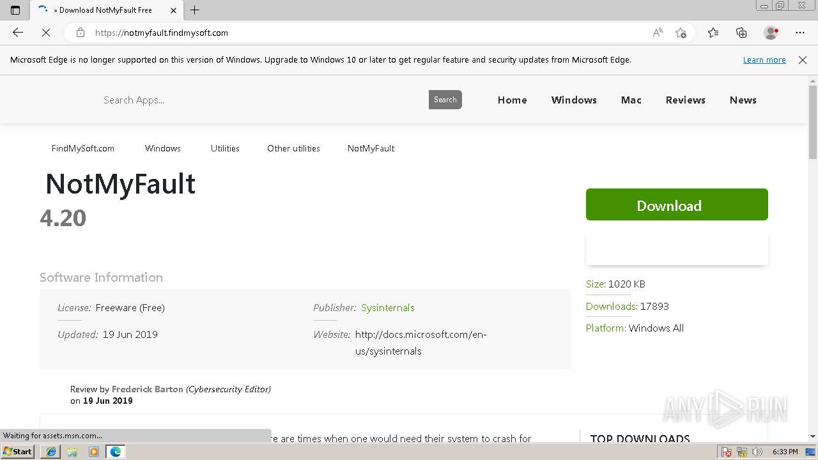
Task: Open the Reviews menu item
Action: [686, 100]
